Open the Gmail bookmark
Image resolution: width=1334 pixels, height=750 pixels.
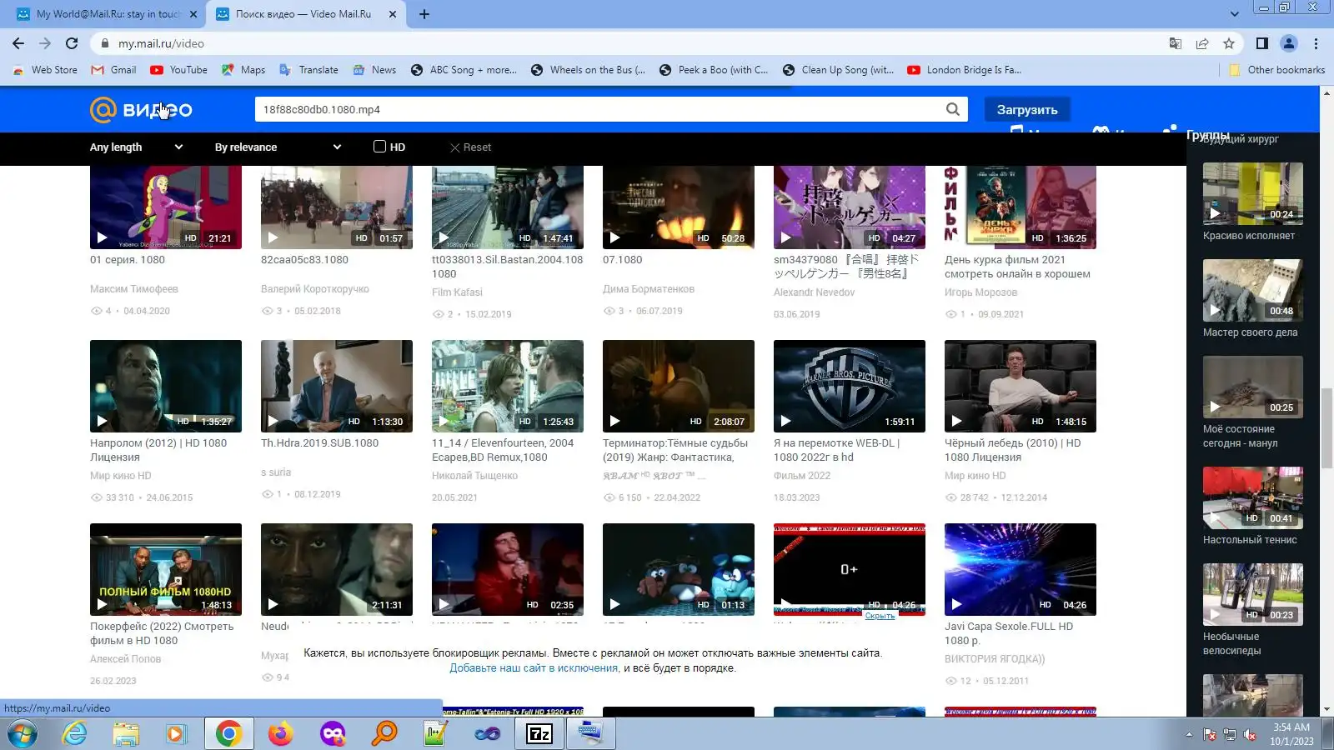pyautogui.click(x=113, y=70)
